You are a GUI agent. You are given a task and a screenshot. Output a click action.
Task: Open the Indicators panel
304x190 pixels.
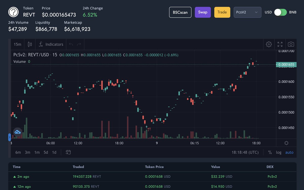pos(51,44)
